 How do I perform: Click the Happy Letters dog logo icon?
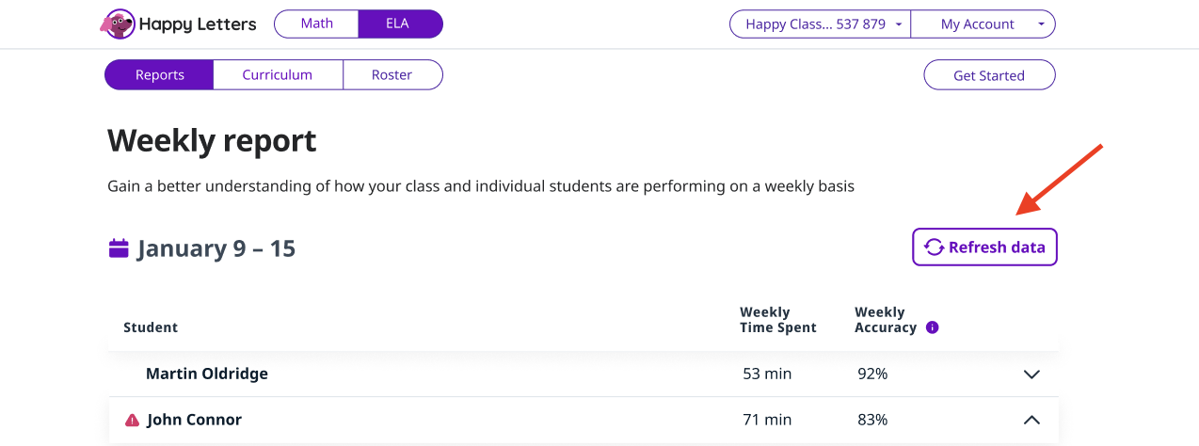point(118,24)
